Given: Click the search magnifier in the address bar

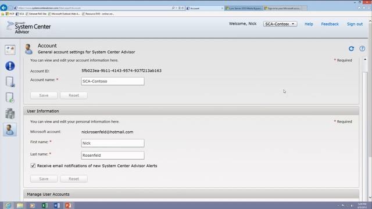Looking at the screenshot, I should point(173,8).
